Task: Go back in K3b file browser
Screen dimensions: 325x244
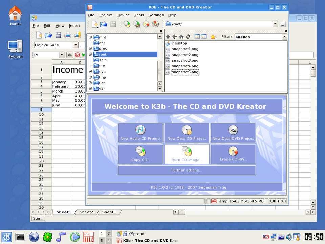Action: tap(175, 37)
